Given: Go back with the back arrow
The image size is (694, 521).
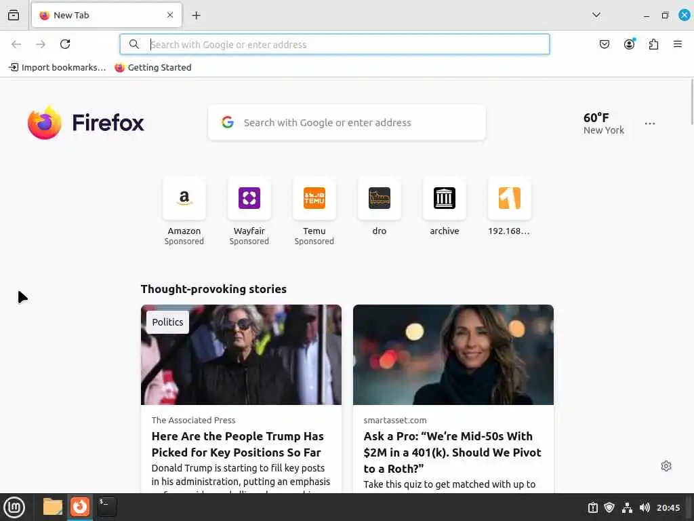Looking at the screenshot, I should pyautogui.click(x=16, y=44).
